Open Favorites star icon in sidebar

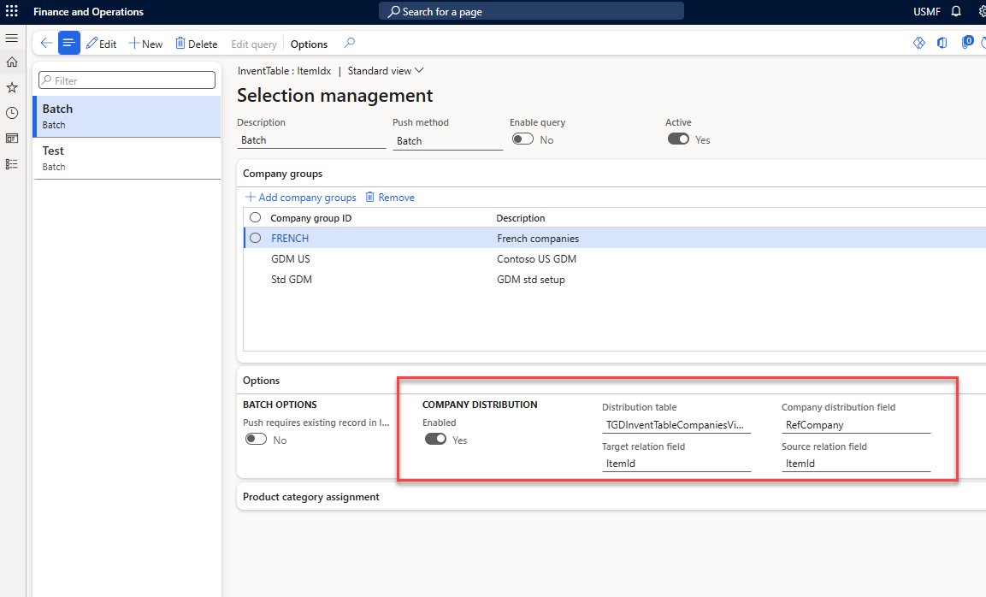pyautogui.click(x=12, y=87)
